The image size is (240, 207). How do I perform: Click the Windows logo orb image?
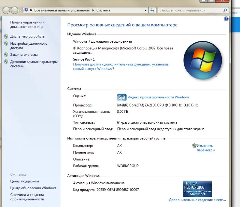(202, 60)
